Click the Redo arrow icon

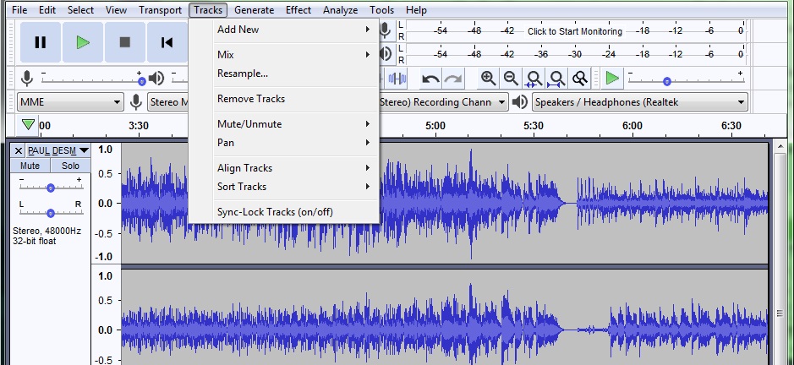452,79
